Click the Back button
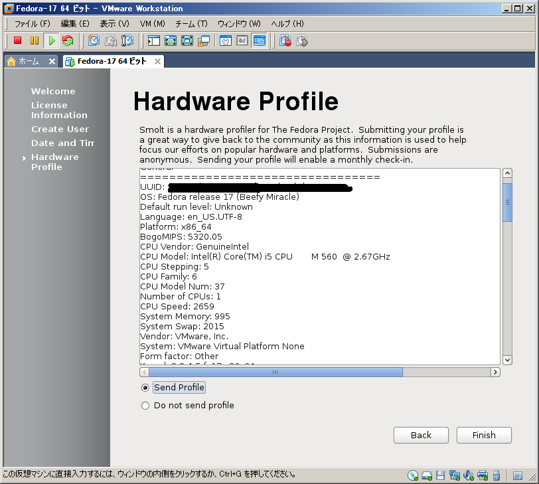Viewport: 539px width, 484px height. pyautogui.click(x=421, y=436)
